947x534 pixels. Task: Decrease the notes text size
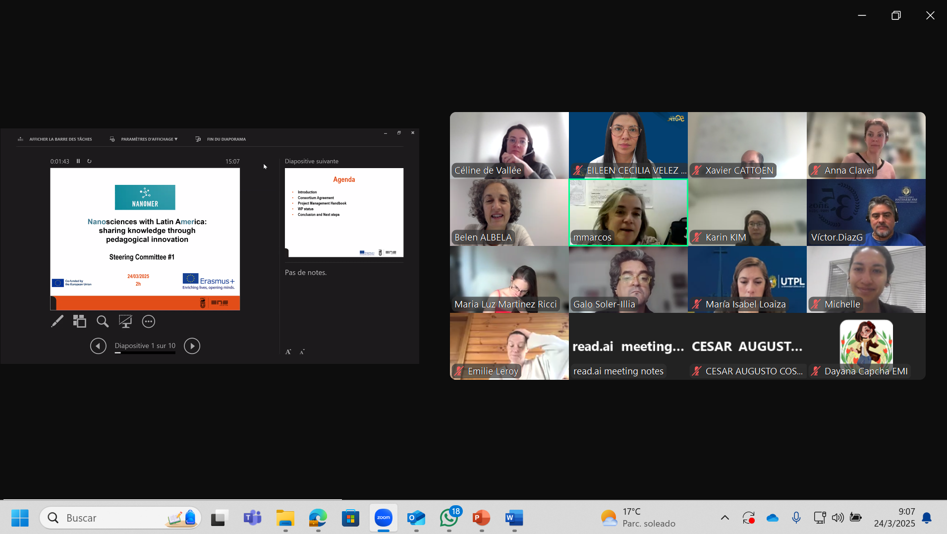coord(302,352)
